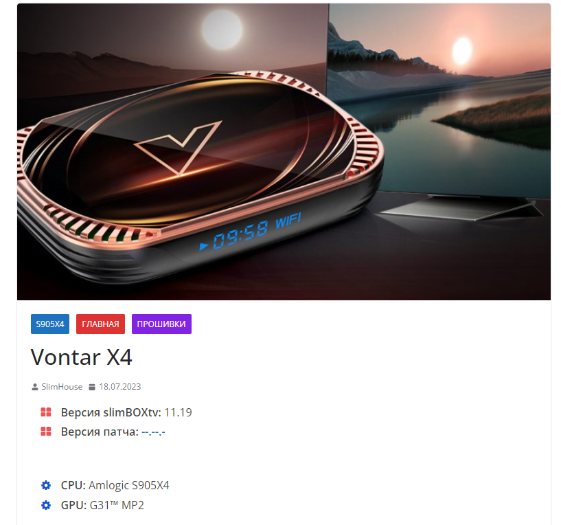Image resolution: width=561 pixels, height=525 pixels.
Task: Click the CPU Amlogic S905X4 spec text
Action: point(115,485)
